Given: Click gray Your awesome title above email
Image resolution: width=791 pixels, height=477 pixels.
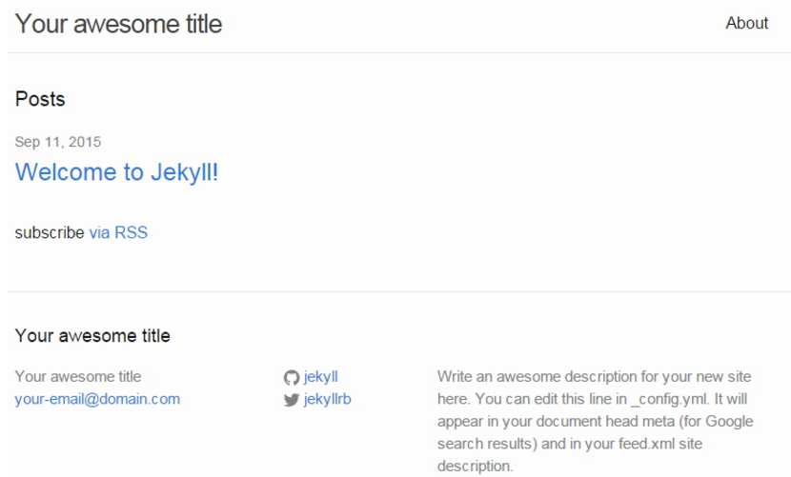Looking at the screenshot, I should [x=78, y=377].
